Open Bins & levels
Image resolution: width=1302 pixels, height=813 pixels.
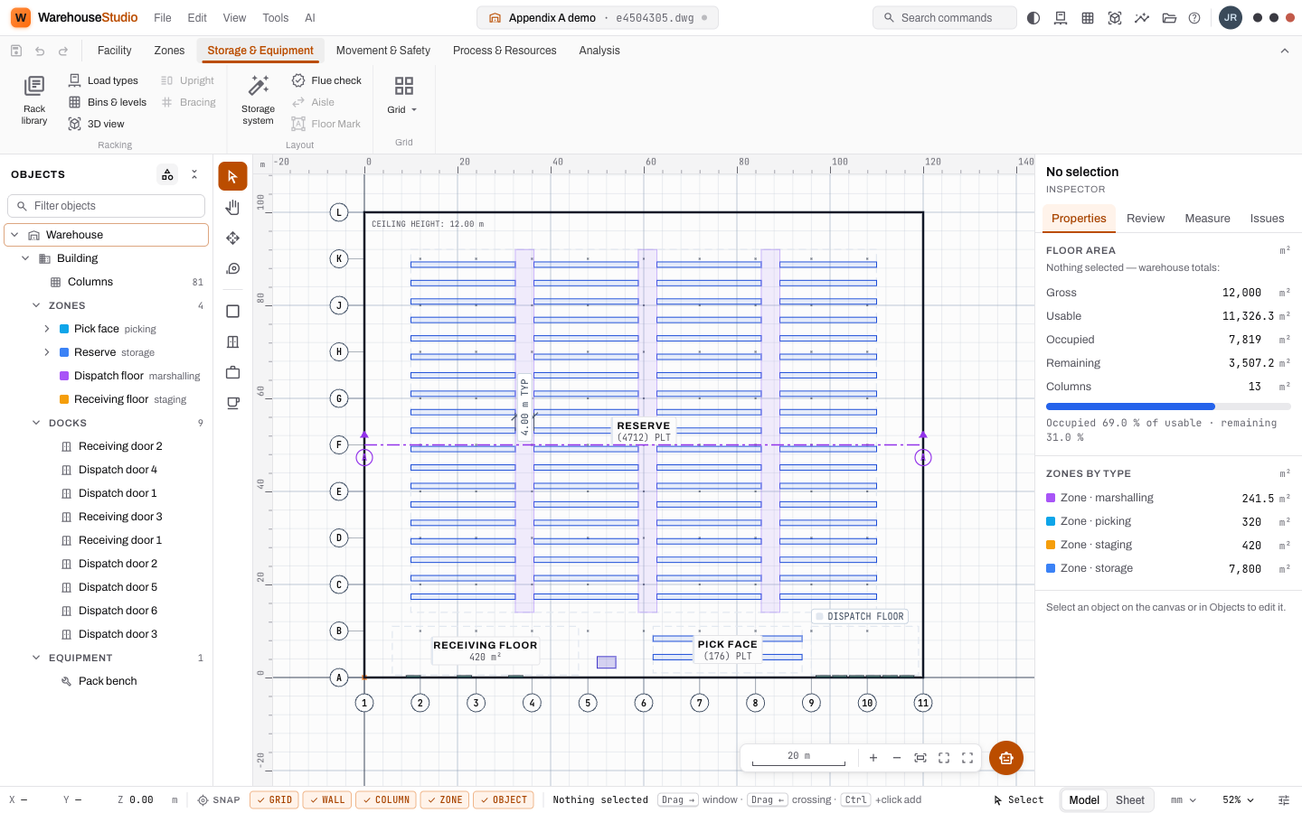pos(108,102)
